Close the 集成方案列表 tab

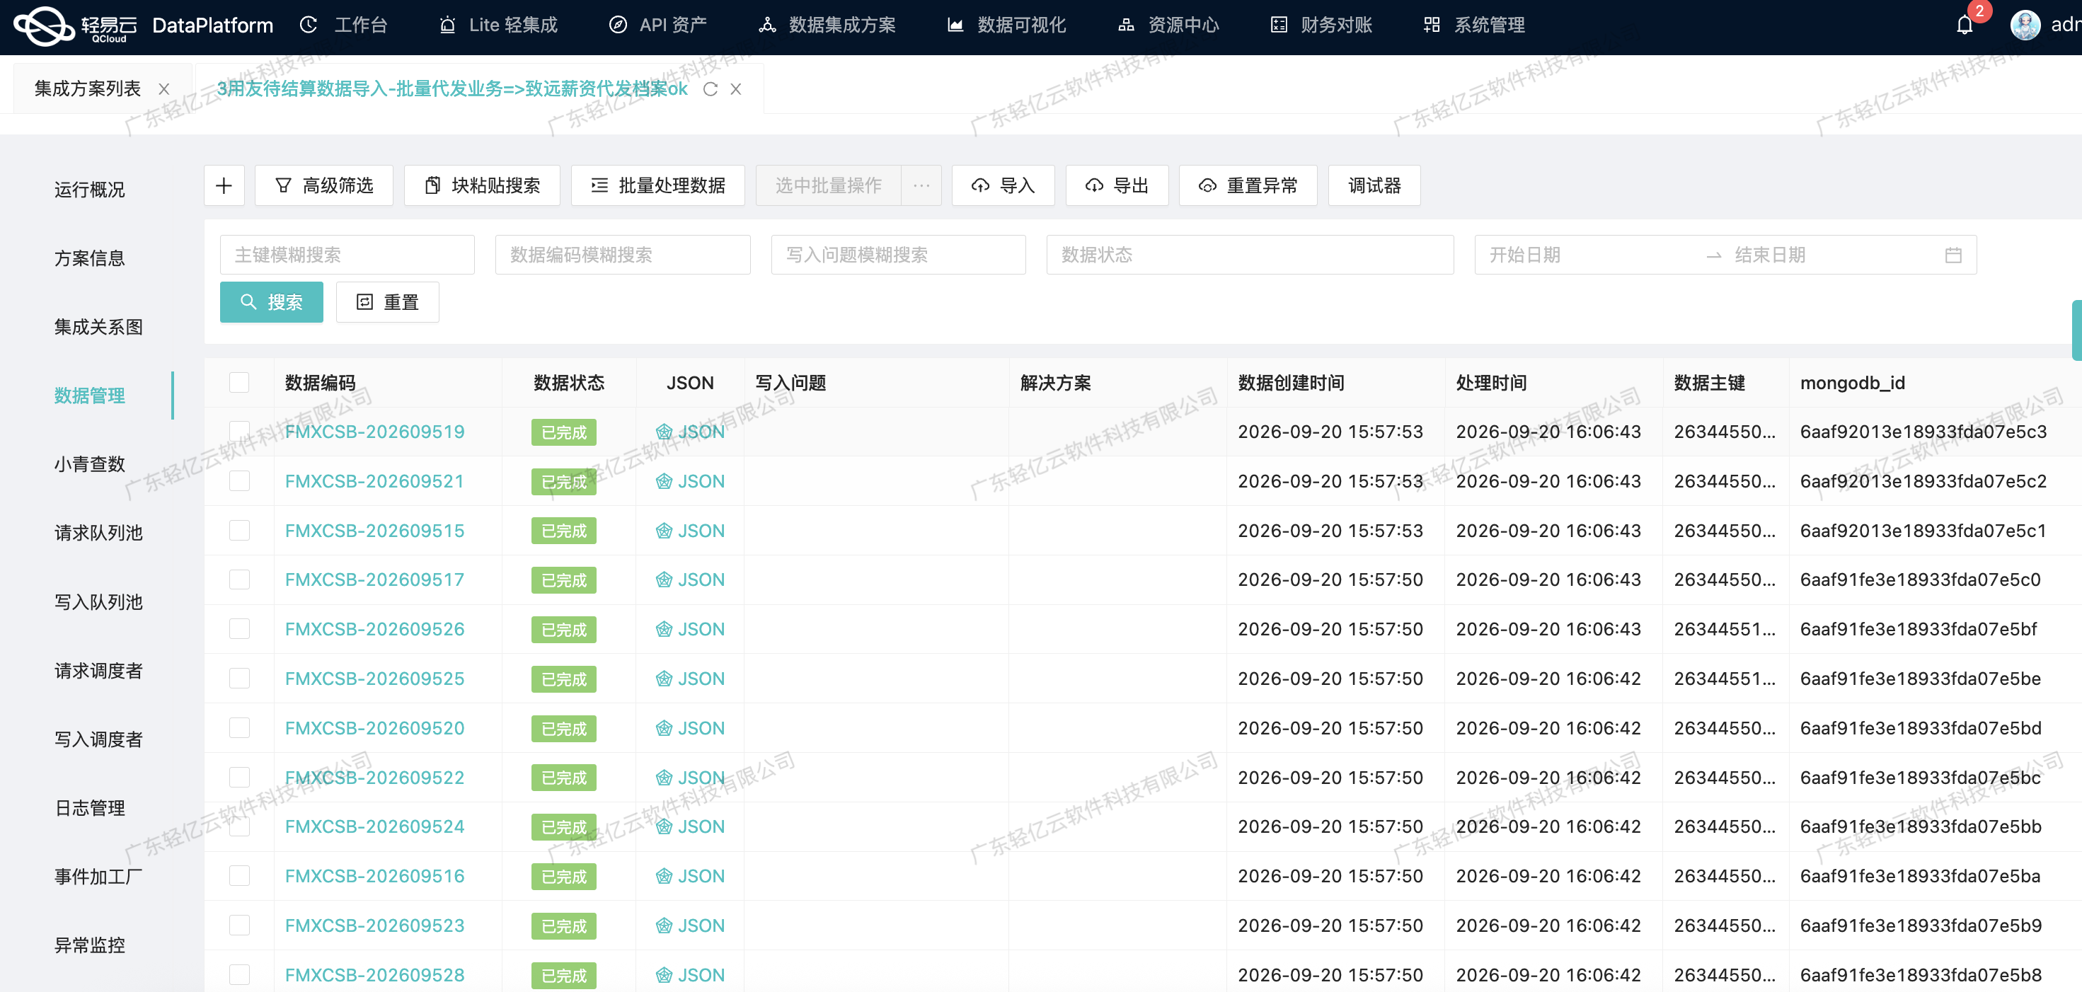click(164, 89)
